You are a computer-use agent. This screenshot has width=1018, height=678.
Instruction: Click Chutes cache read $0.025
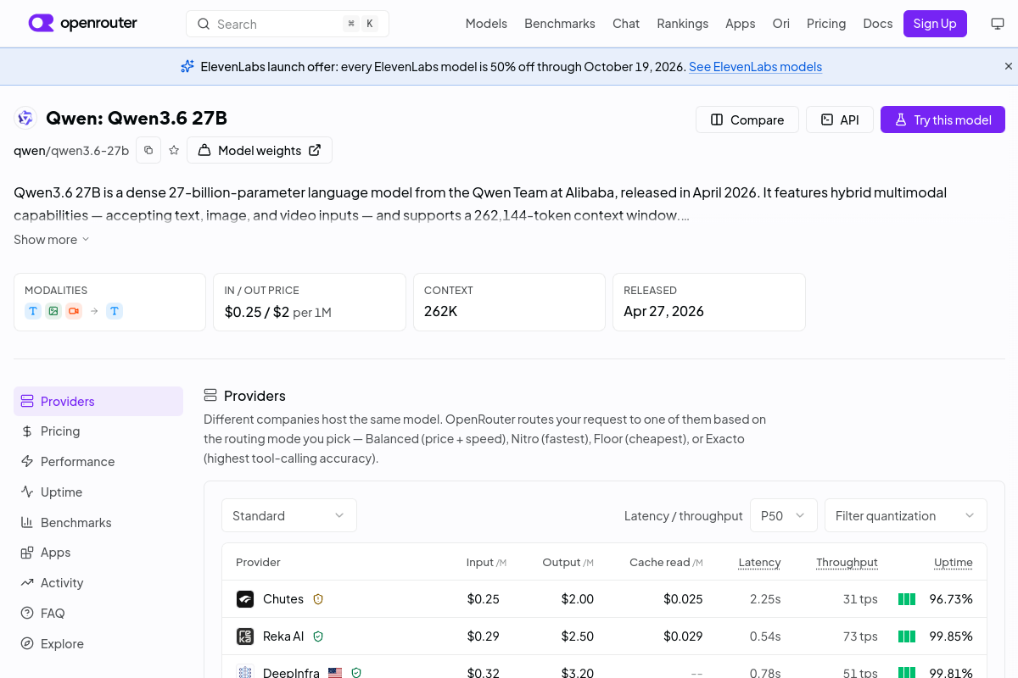[x=683, y=599]
